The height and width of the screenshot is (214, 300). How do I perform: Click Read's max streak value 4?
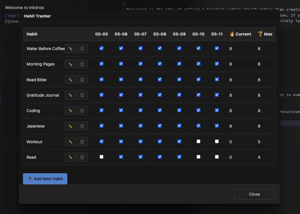[259, 157]
